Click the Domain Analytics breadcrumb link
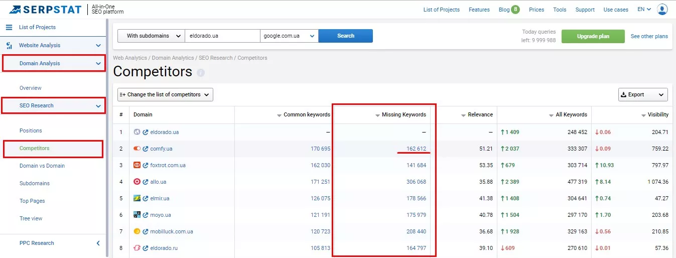This screenshot has height=258, width=676. tap(173, 58)
